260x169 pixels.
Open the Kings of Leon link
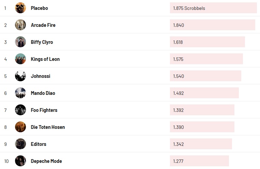pyautogui.click(x=45, y=59)
